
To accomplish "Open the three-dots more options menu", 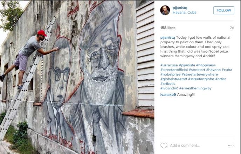I will (231, 146).
